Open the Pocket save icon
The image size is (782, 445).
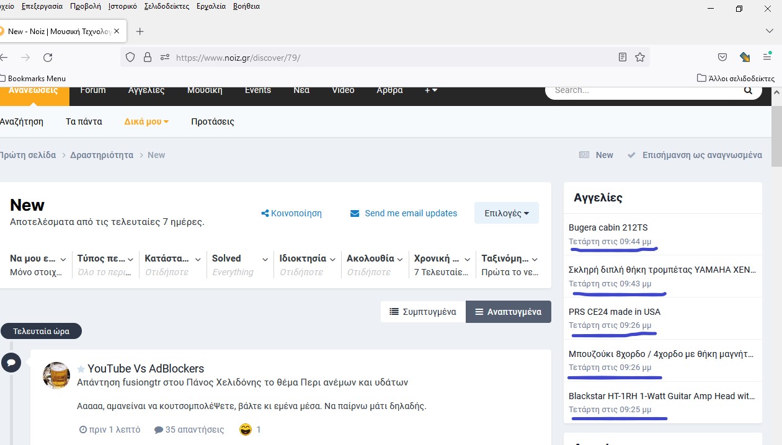coord(722,57)
